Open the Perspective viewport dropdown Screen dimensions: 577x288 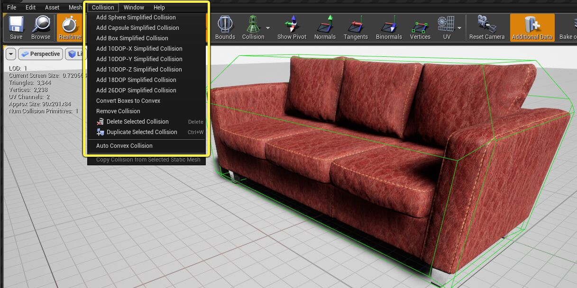coord(40,54)
